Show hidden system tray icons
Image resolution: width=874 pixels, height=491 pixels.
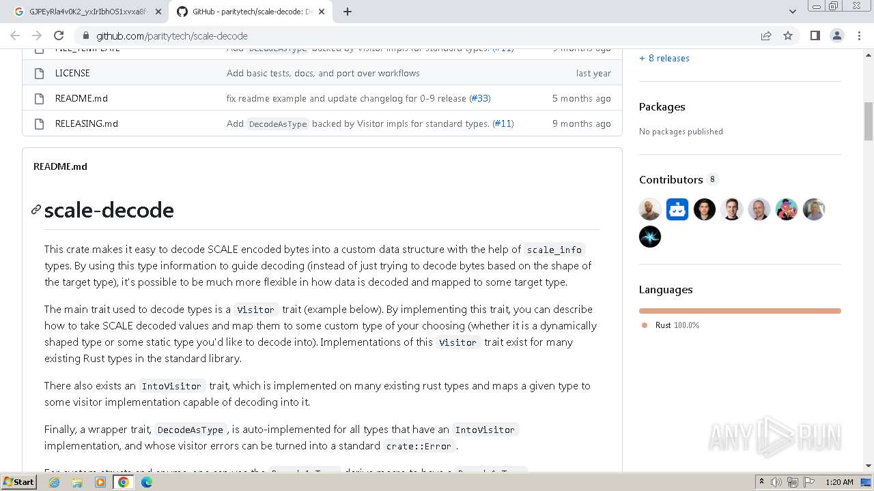pyautogui.click(x=762, y=482)
